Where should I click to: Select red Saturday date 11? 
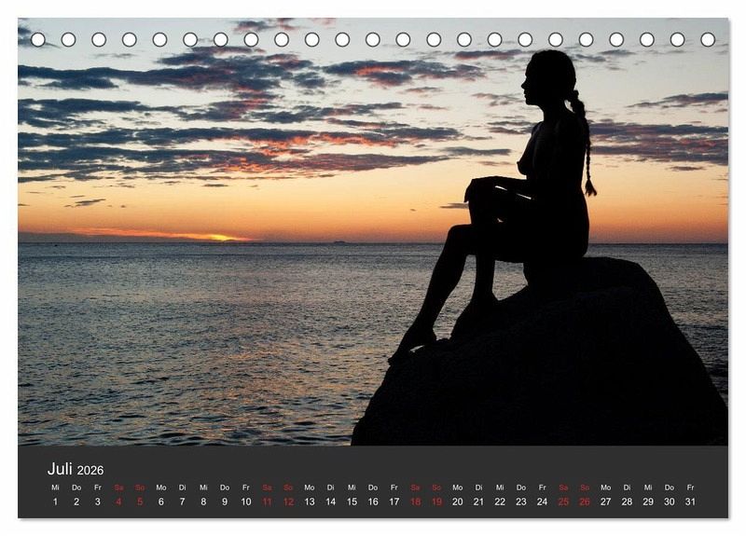click(267, 502)
